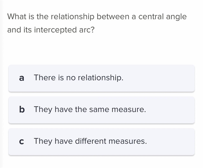Pick the 'no relationship' choice text
Viewport: 203px width, 168px height.
(95, 78)
